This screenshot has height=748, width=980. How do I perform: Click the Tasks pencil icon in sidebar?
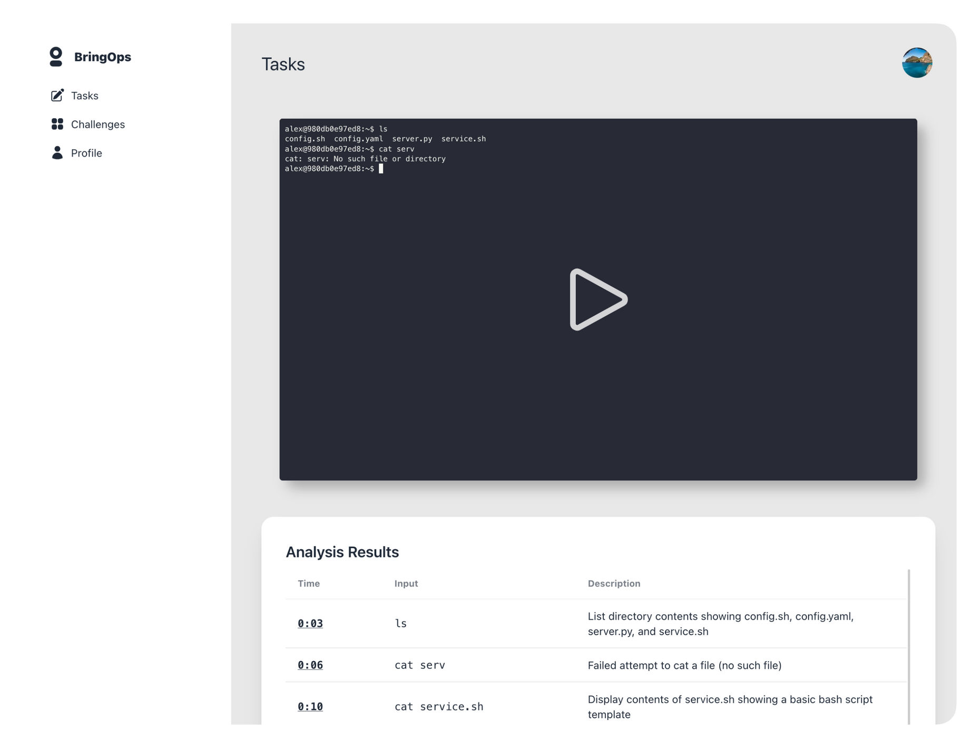57,95
